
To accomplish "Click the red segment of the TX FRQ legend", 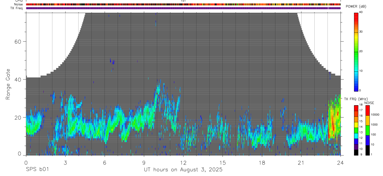I will [356, 108].
